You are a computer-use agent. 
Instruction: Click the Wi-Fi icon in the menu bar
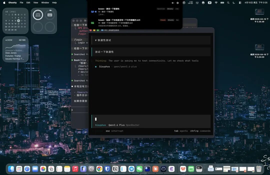coord(216,3)
